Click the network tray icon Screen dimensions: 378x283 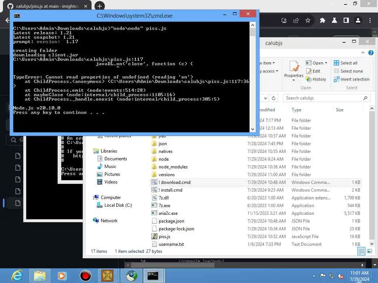click(332, 276)
